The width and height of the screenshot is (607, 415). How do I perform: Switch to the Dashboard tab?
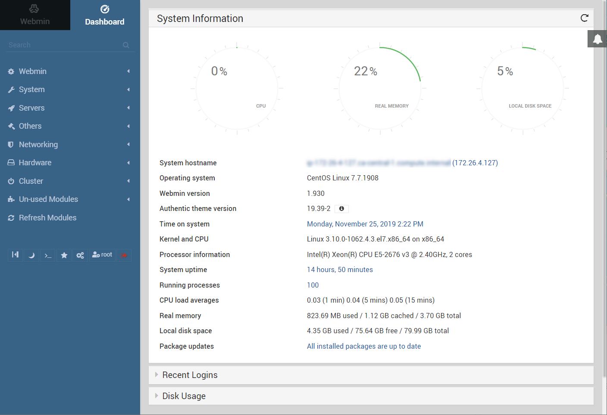click(105, 15)
